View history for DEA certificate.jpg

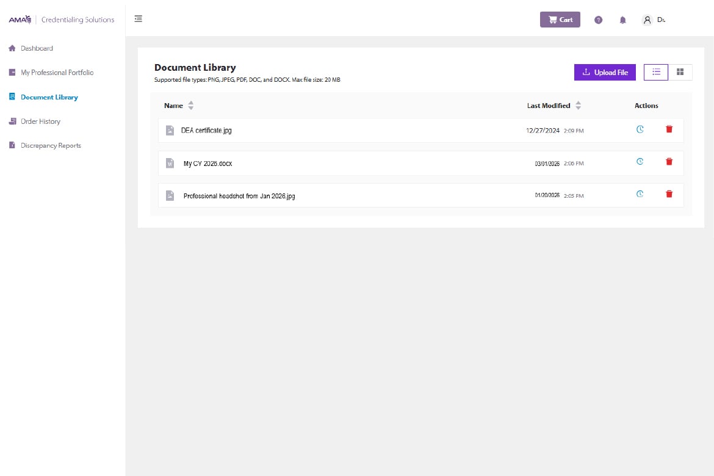point(640,129)
